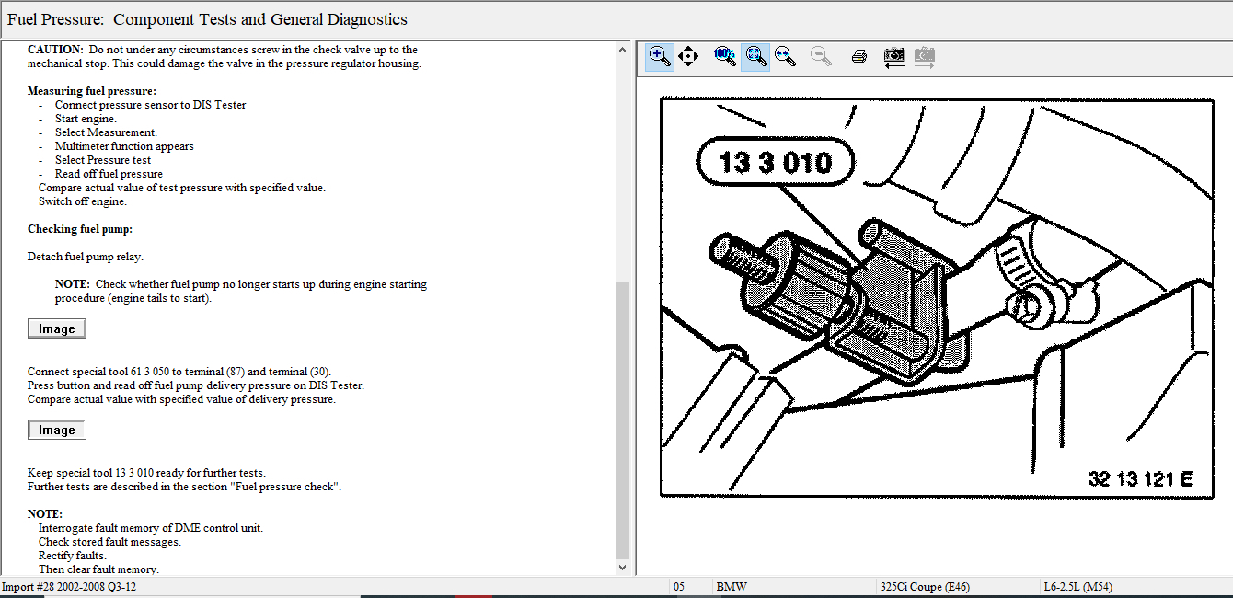Go to next image via camera icon

[924, 57]
